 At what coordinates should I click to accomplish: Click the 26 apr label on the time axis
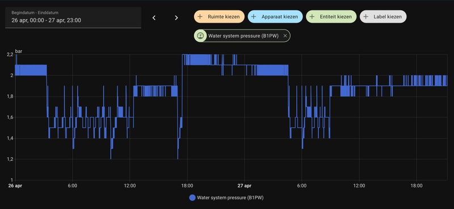click(x=15, y=186)
